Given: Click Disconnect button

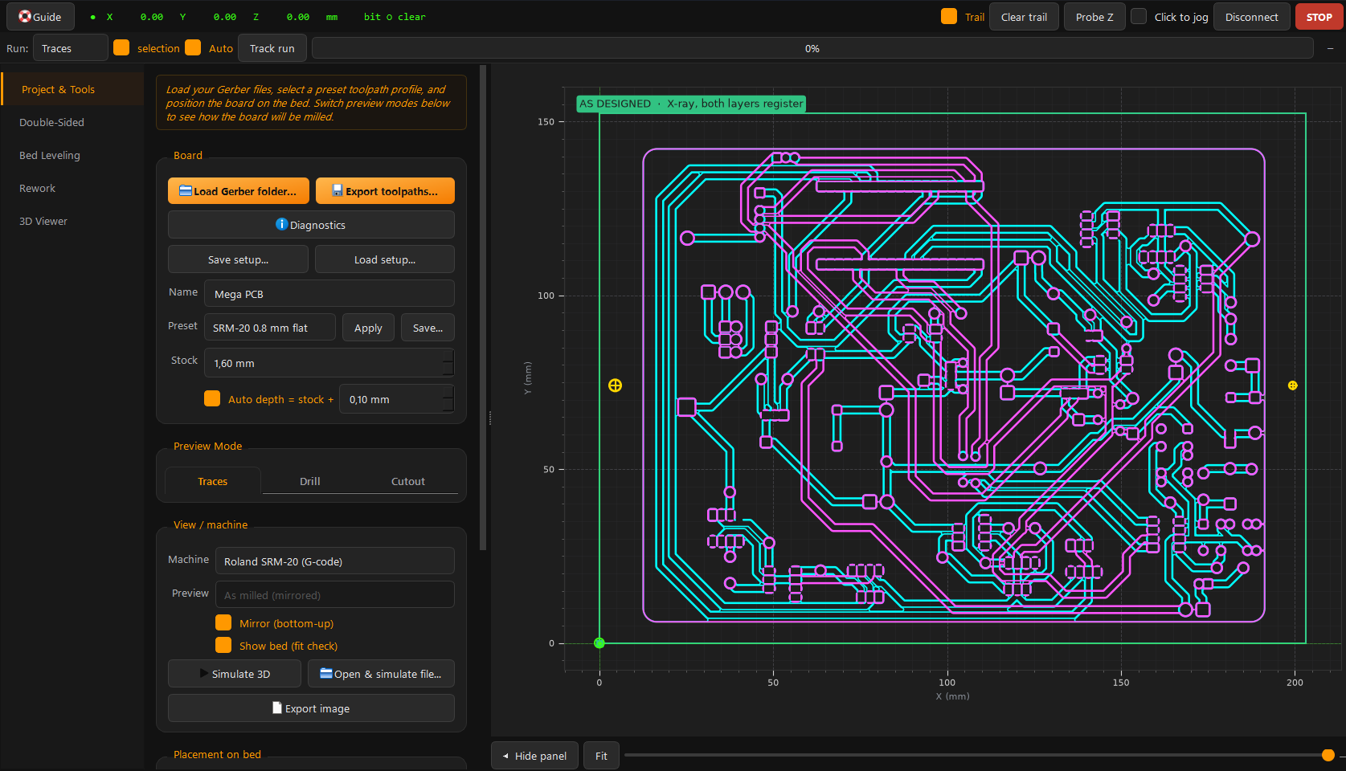Looking at the screenshot, I should (1251, 17).
